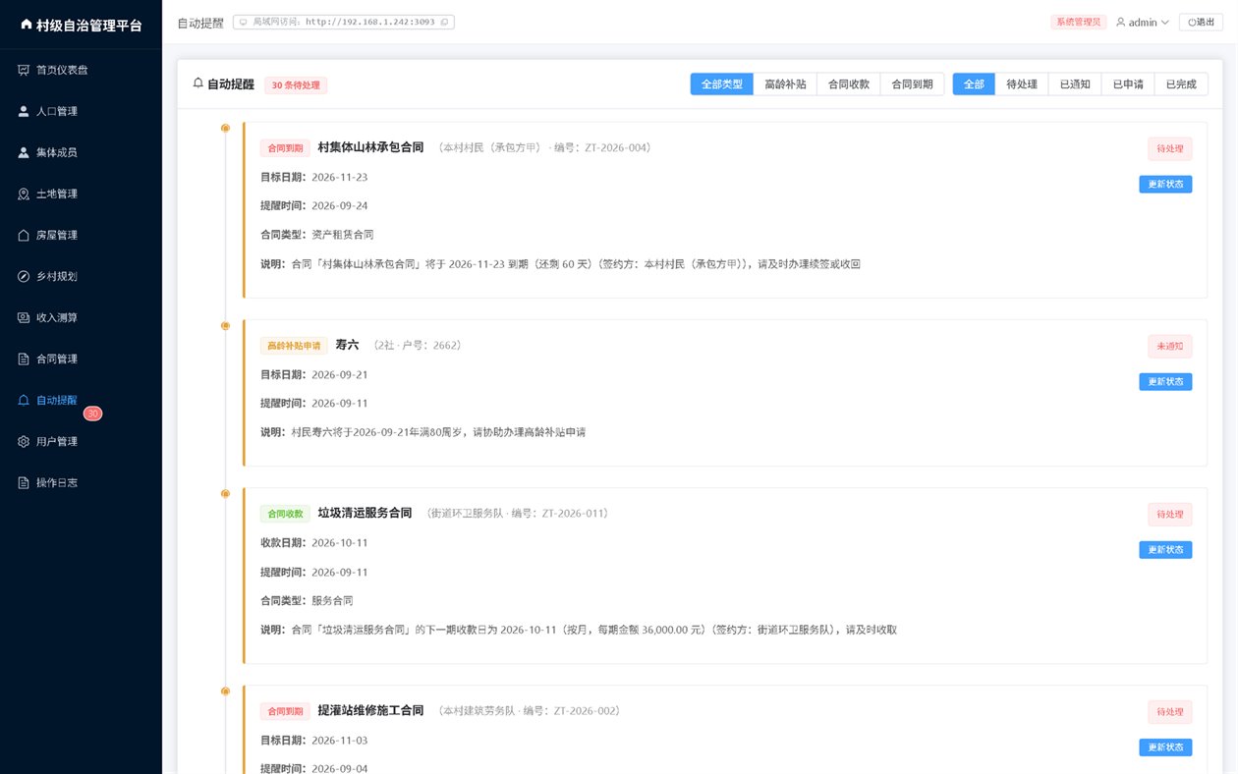Click the 合同到期 tag on 村集体山林承包合同
Viewport: 1238px width, 774px height.
285,148
